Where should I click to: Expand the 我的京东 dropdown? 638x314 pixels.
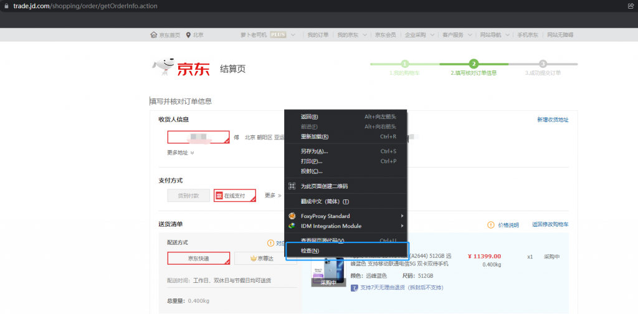click(x=364, y=35)
